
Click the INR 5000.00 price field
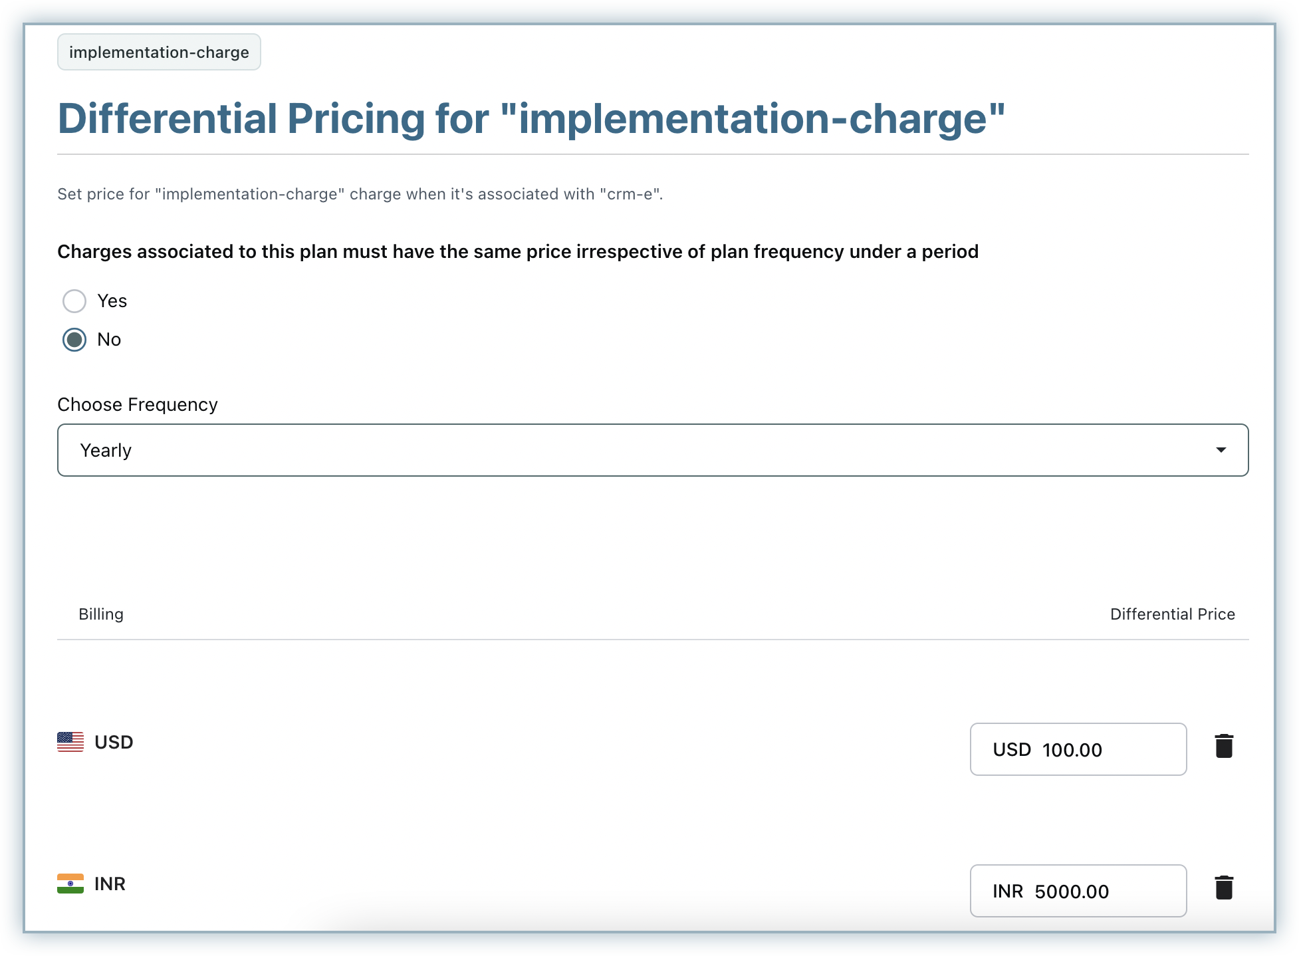tap(1078, 891)
